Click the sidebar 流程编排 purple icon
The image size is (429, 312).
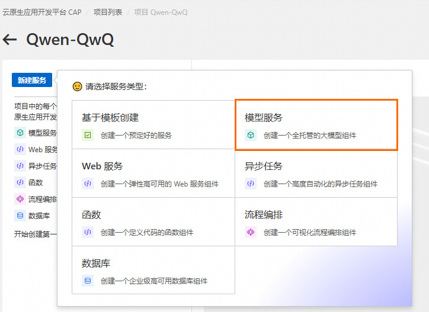tap(20, 199)
